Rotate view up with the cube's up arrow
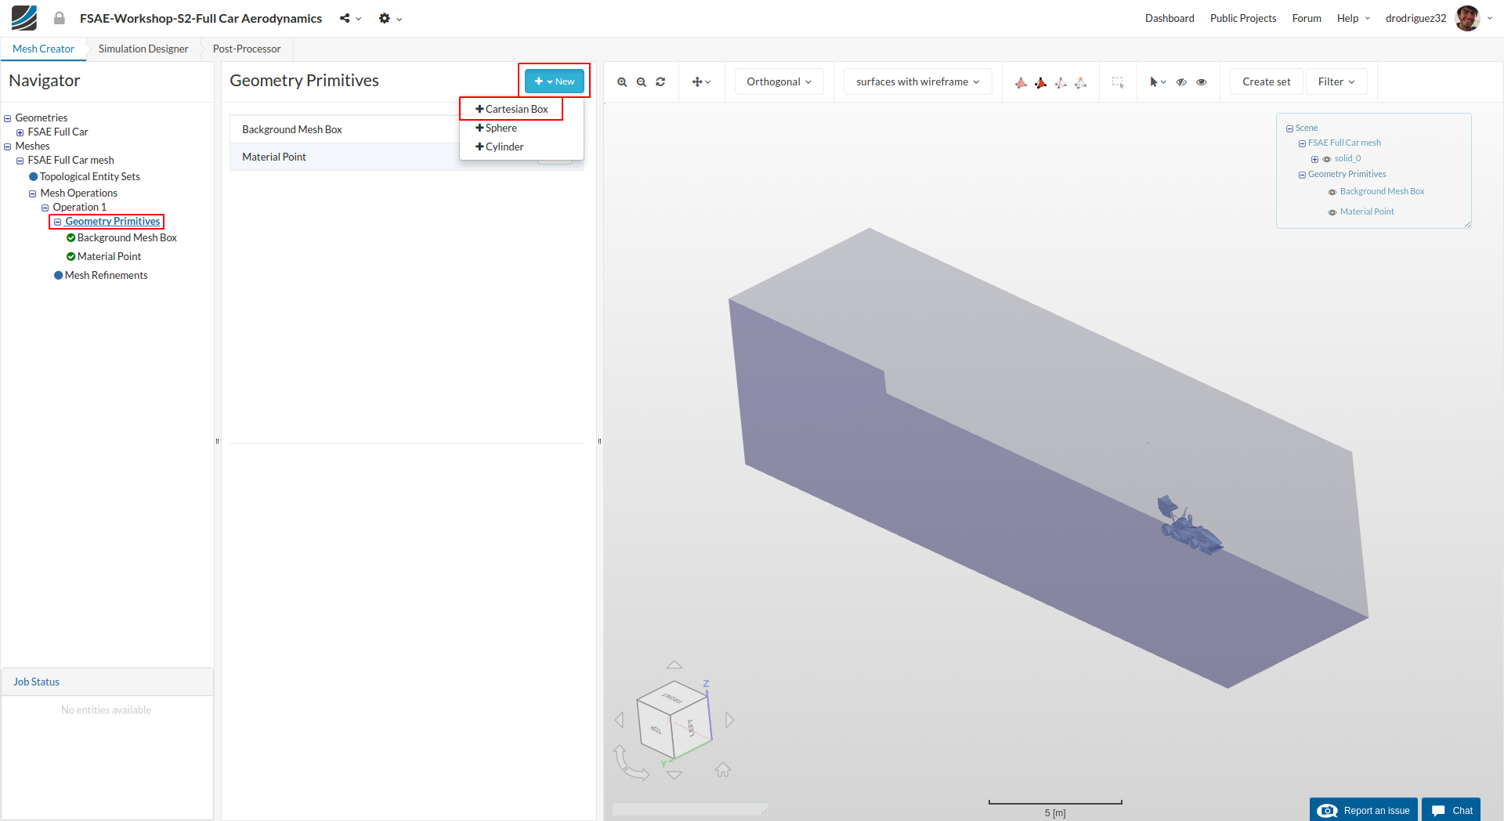Viewport: 1504px width, 821px height. coord(674,664)
